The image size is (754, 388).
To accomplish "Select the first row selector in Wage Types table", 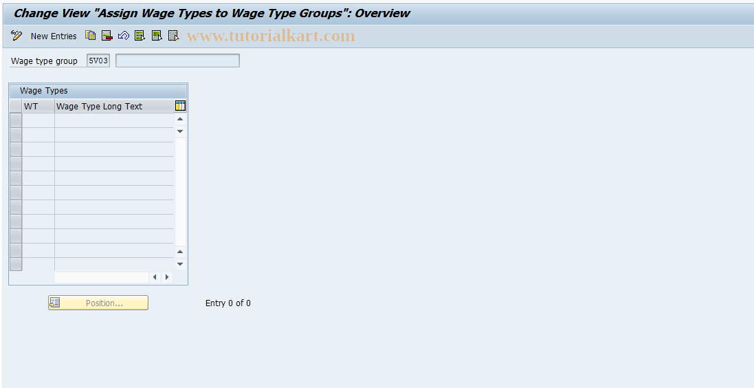I will (x=16, y=120).
